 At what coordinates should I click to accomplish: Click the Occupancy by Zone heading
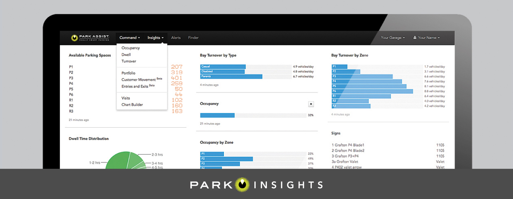click(x=217, y=142)
